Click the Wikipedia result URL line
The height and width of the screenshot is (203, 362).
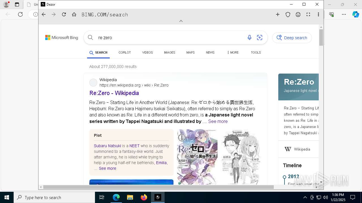pos(134,85)
